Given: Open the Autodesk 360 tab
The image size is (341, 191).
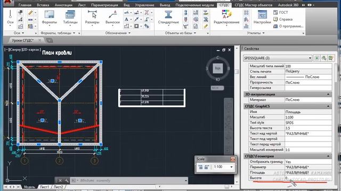Looking at the screenshot, I should 288,5.
